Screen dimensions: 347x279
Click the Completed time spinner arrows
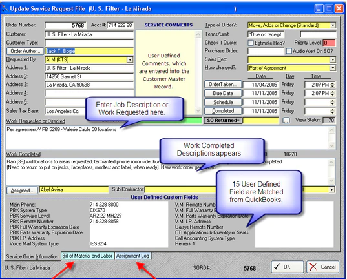(x=332, y=111)
